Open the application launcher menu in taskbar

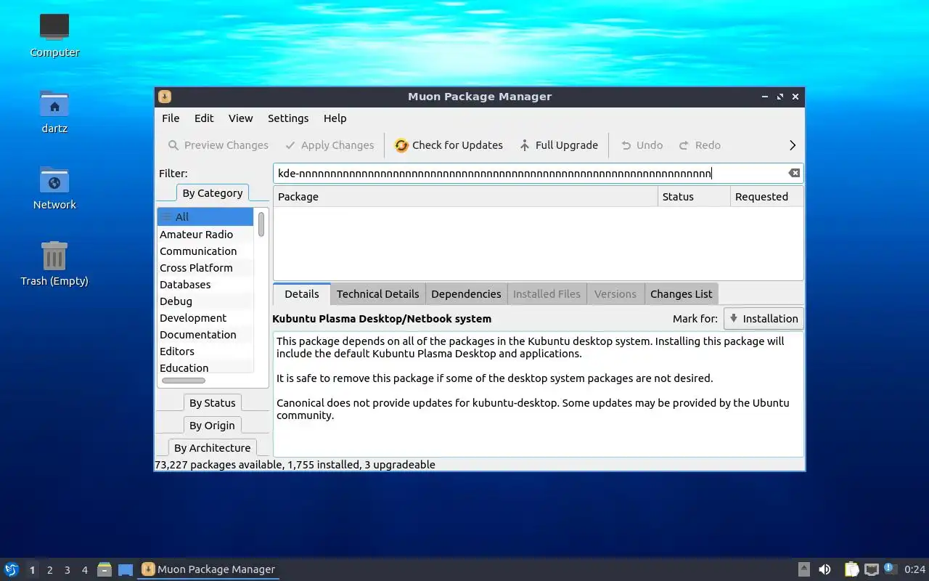pyautogui.click(x=11, y=569)
